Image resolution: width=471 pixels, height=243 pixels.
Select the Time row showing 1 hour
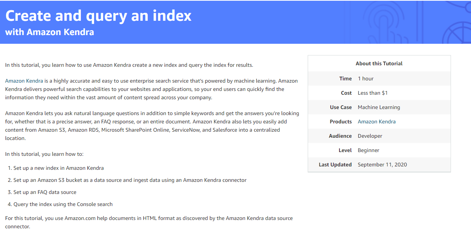point(379,78)
